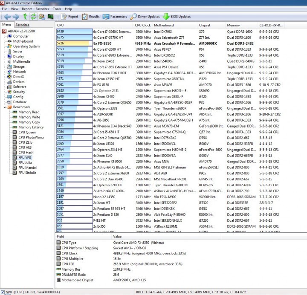Image resolution: width=307 pixels, height=295 pixels.
Task: Open the CPU PhotoWorxx benchmark
Action: (31, 137)
